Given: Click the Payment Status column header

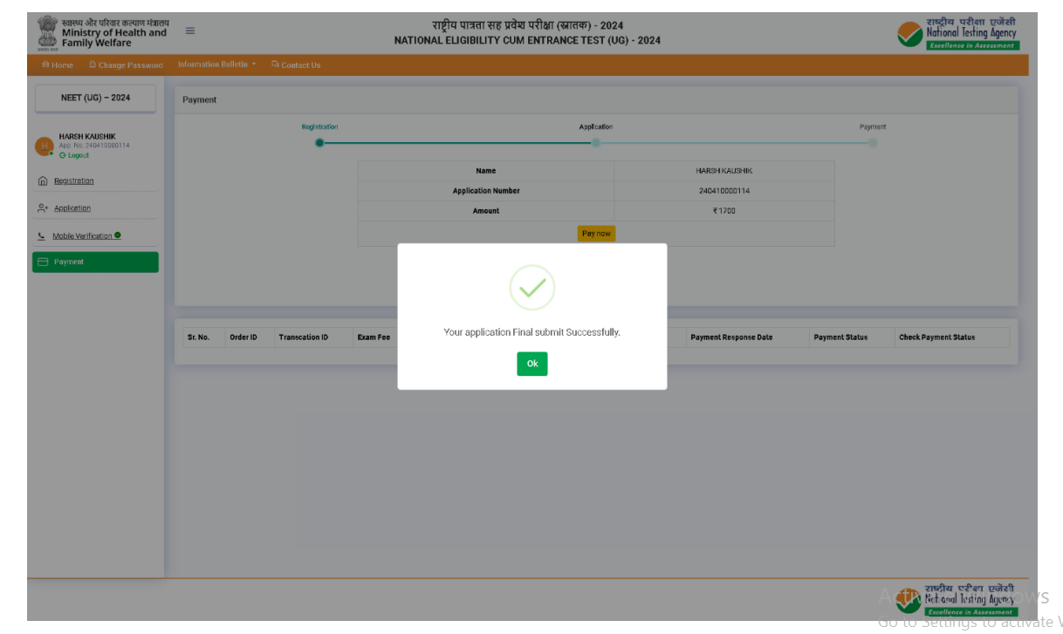Looking at the screenshot, I should coord(840,337).
